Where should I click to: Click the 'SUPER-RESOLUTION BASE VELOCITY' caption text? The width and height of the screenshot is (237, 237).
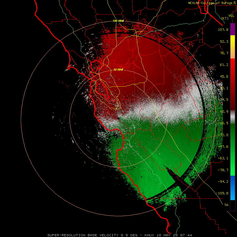coord(83,235)
